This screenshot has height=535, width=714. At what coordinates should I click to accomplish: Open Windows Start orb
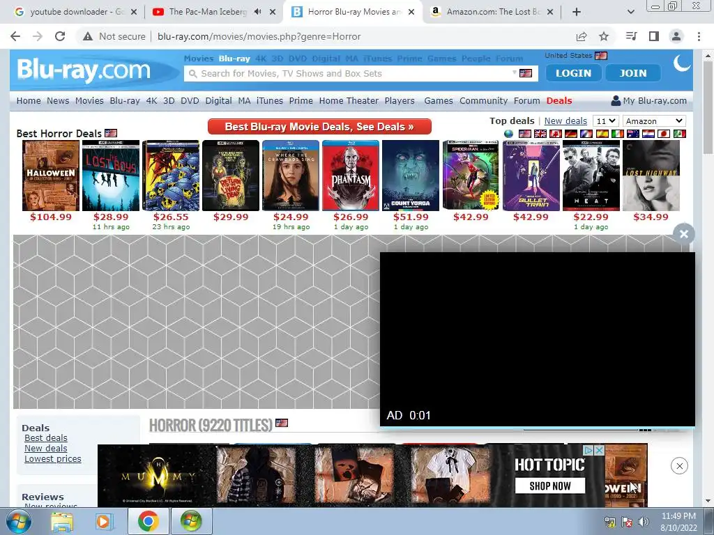coord(18,521)
